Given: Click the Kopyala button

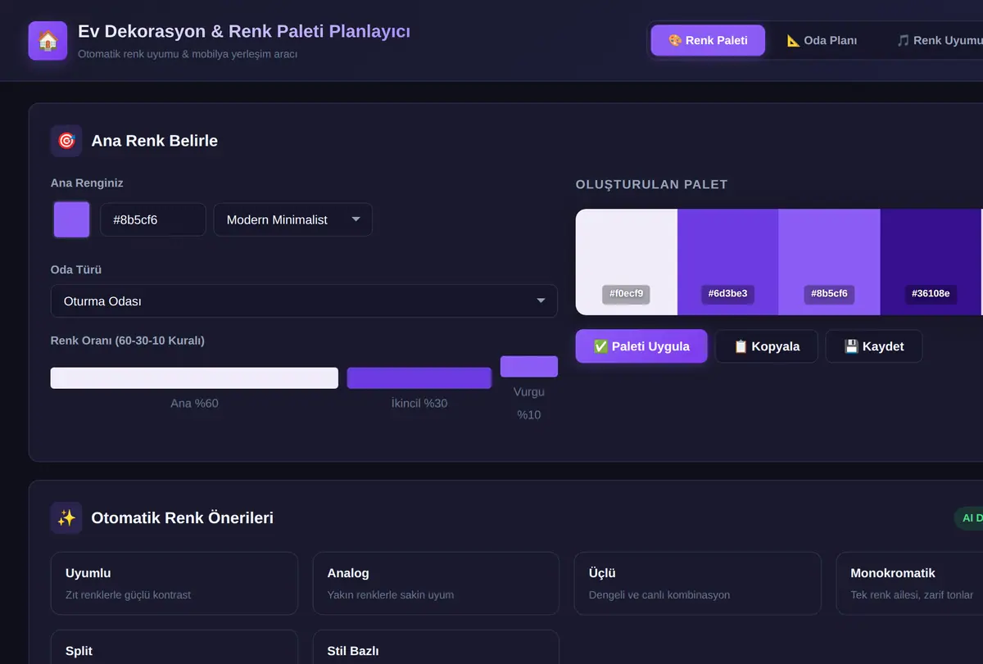Looking at the screenshot, I should [767, 346].
